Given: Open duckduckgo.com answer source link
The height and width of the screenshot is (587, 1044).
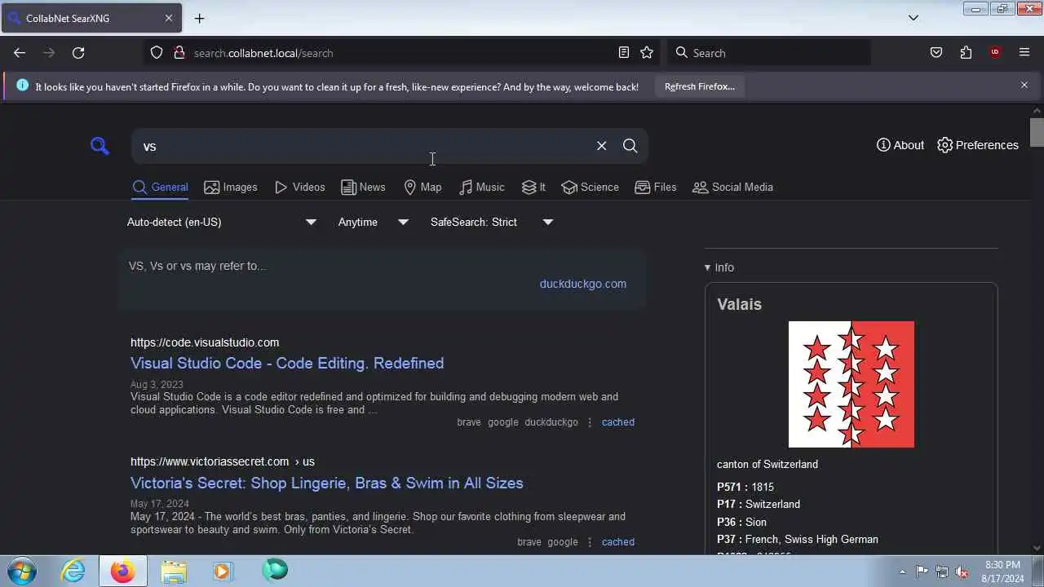Looking at the screenshot, I should coord(583,284).
